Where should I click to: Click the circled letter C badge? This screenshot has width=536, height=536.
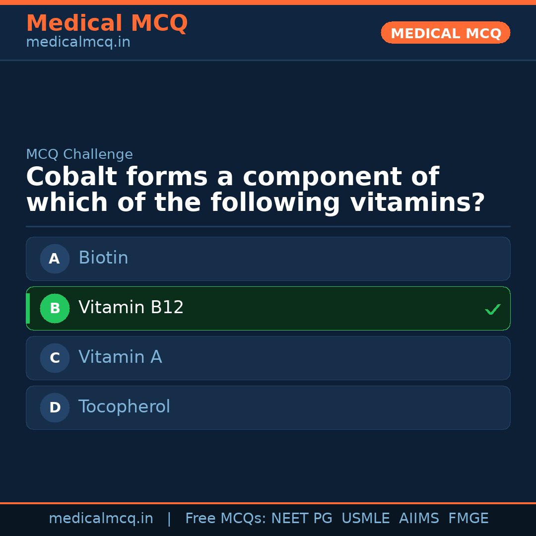pos(55,358)
